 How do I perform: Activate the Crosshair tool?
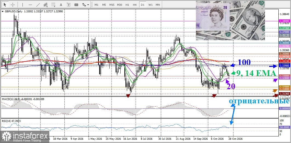click(13, 5)
